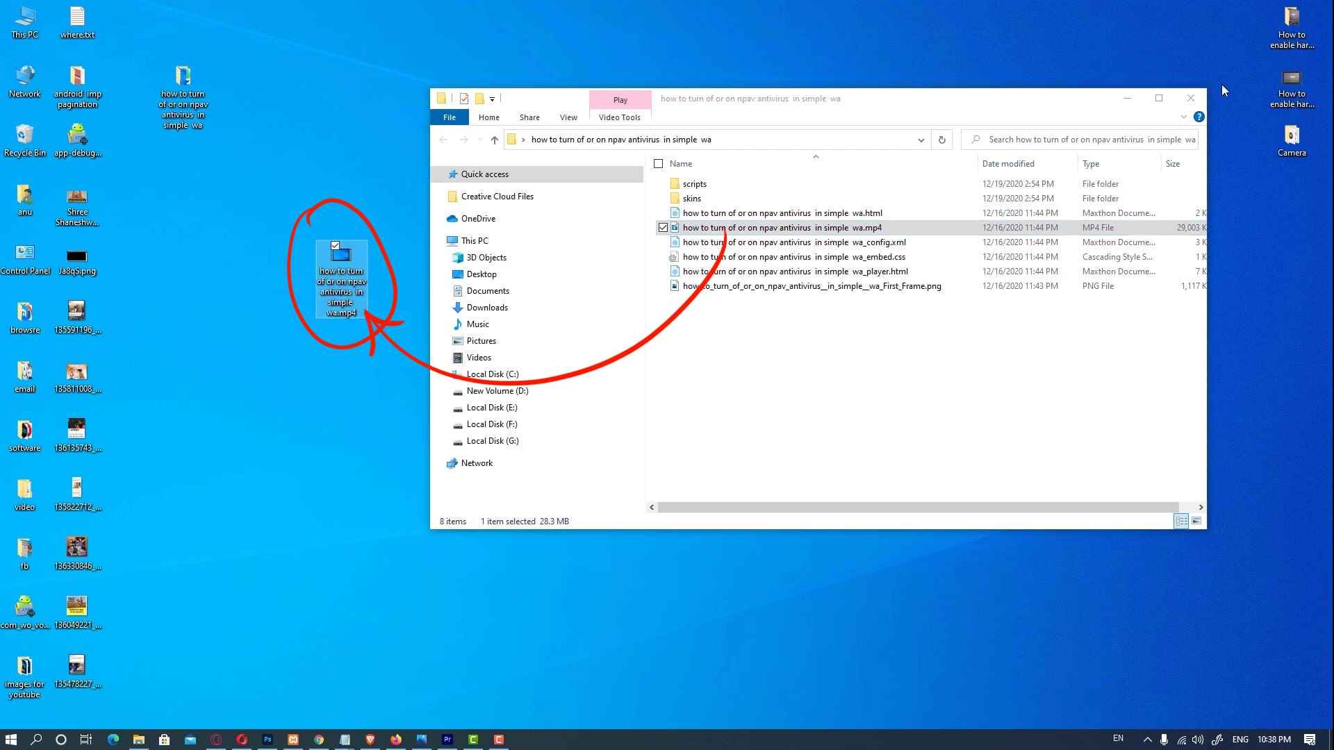This screenshot has width=1334, height=750.
Task: Uncheck the wa.mp4 file checkbox
Action: pos(663,228)
